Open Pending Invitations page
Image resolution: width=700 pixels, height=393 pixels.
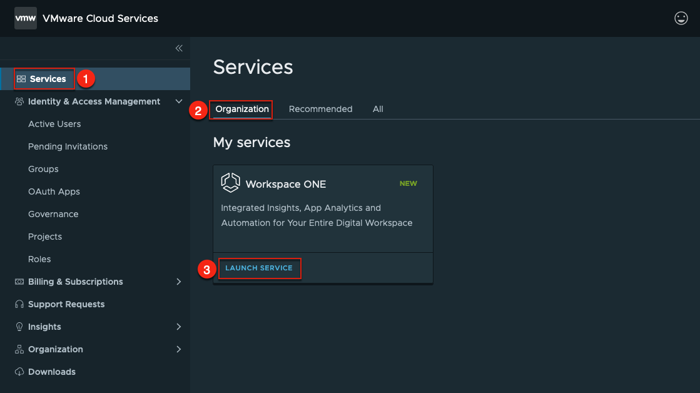[68, 146]
